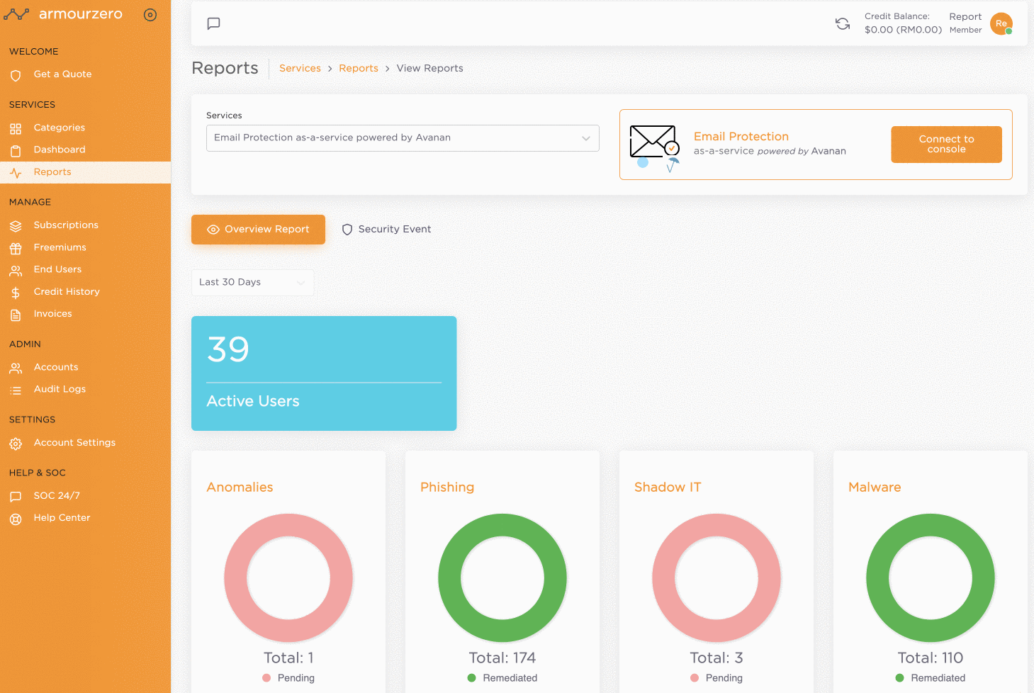This screenshot has width=1034, height=693.
Task: Click the Reports activity pulse icon
Action: coord(16,173)
